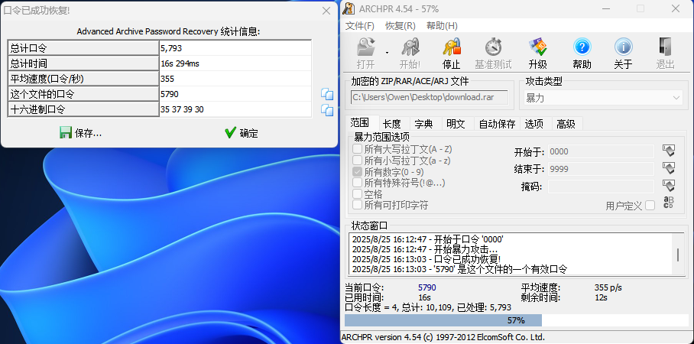Viewport: 694px width, 344px height.
Task: Select hex password value 35 37 39 30
Action: click(x=235, y=109)
